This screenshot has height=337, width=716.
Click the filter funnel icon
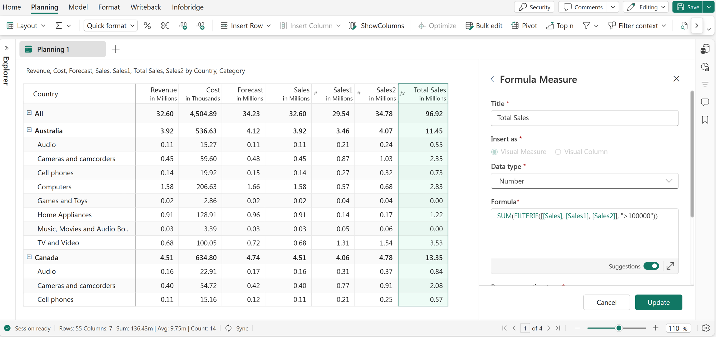click(586, 25)
